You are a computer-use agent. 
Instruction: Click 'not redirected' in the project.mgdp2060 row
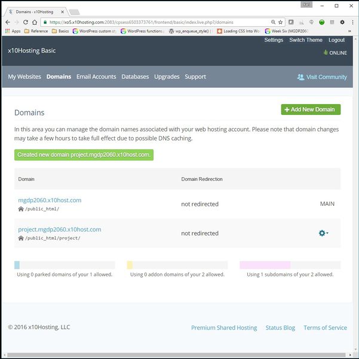point(200,233)
